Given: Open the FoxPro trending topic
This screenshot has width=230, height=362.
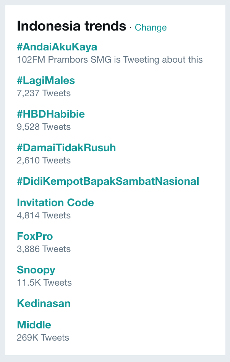Looking at the screenshot, I should point(35,236).
